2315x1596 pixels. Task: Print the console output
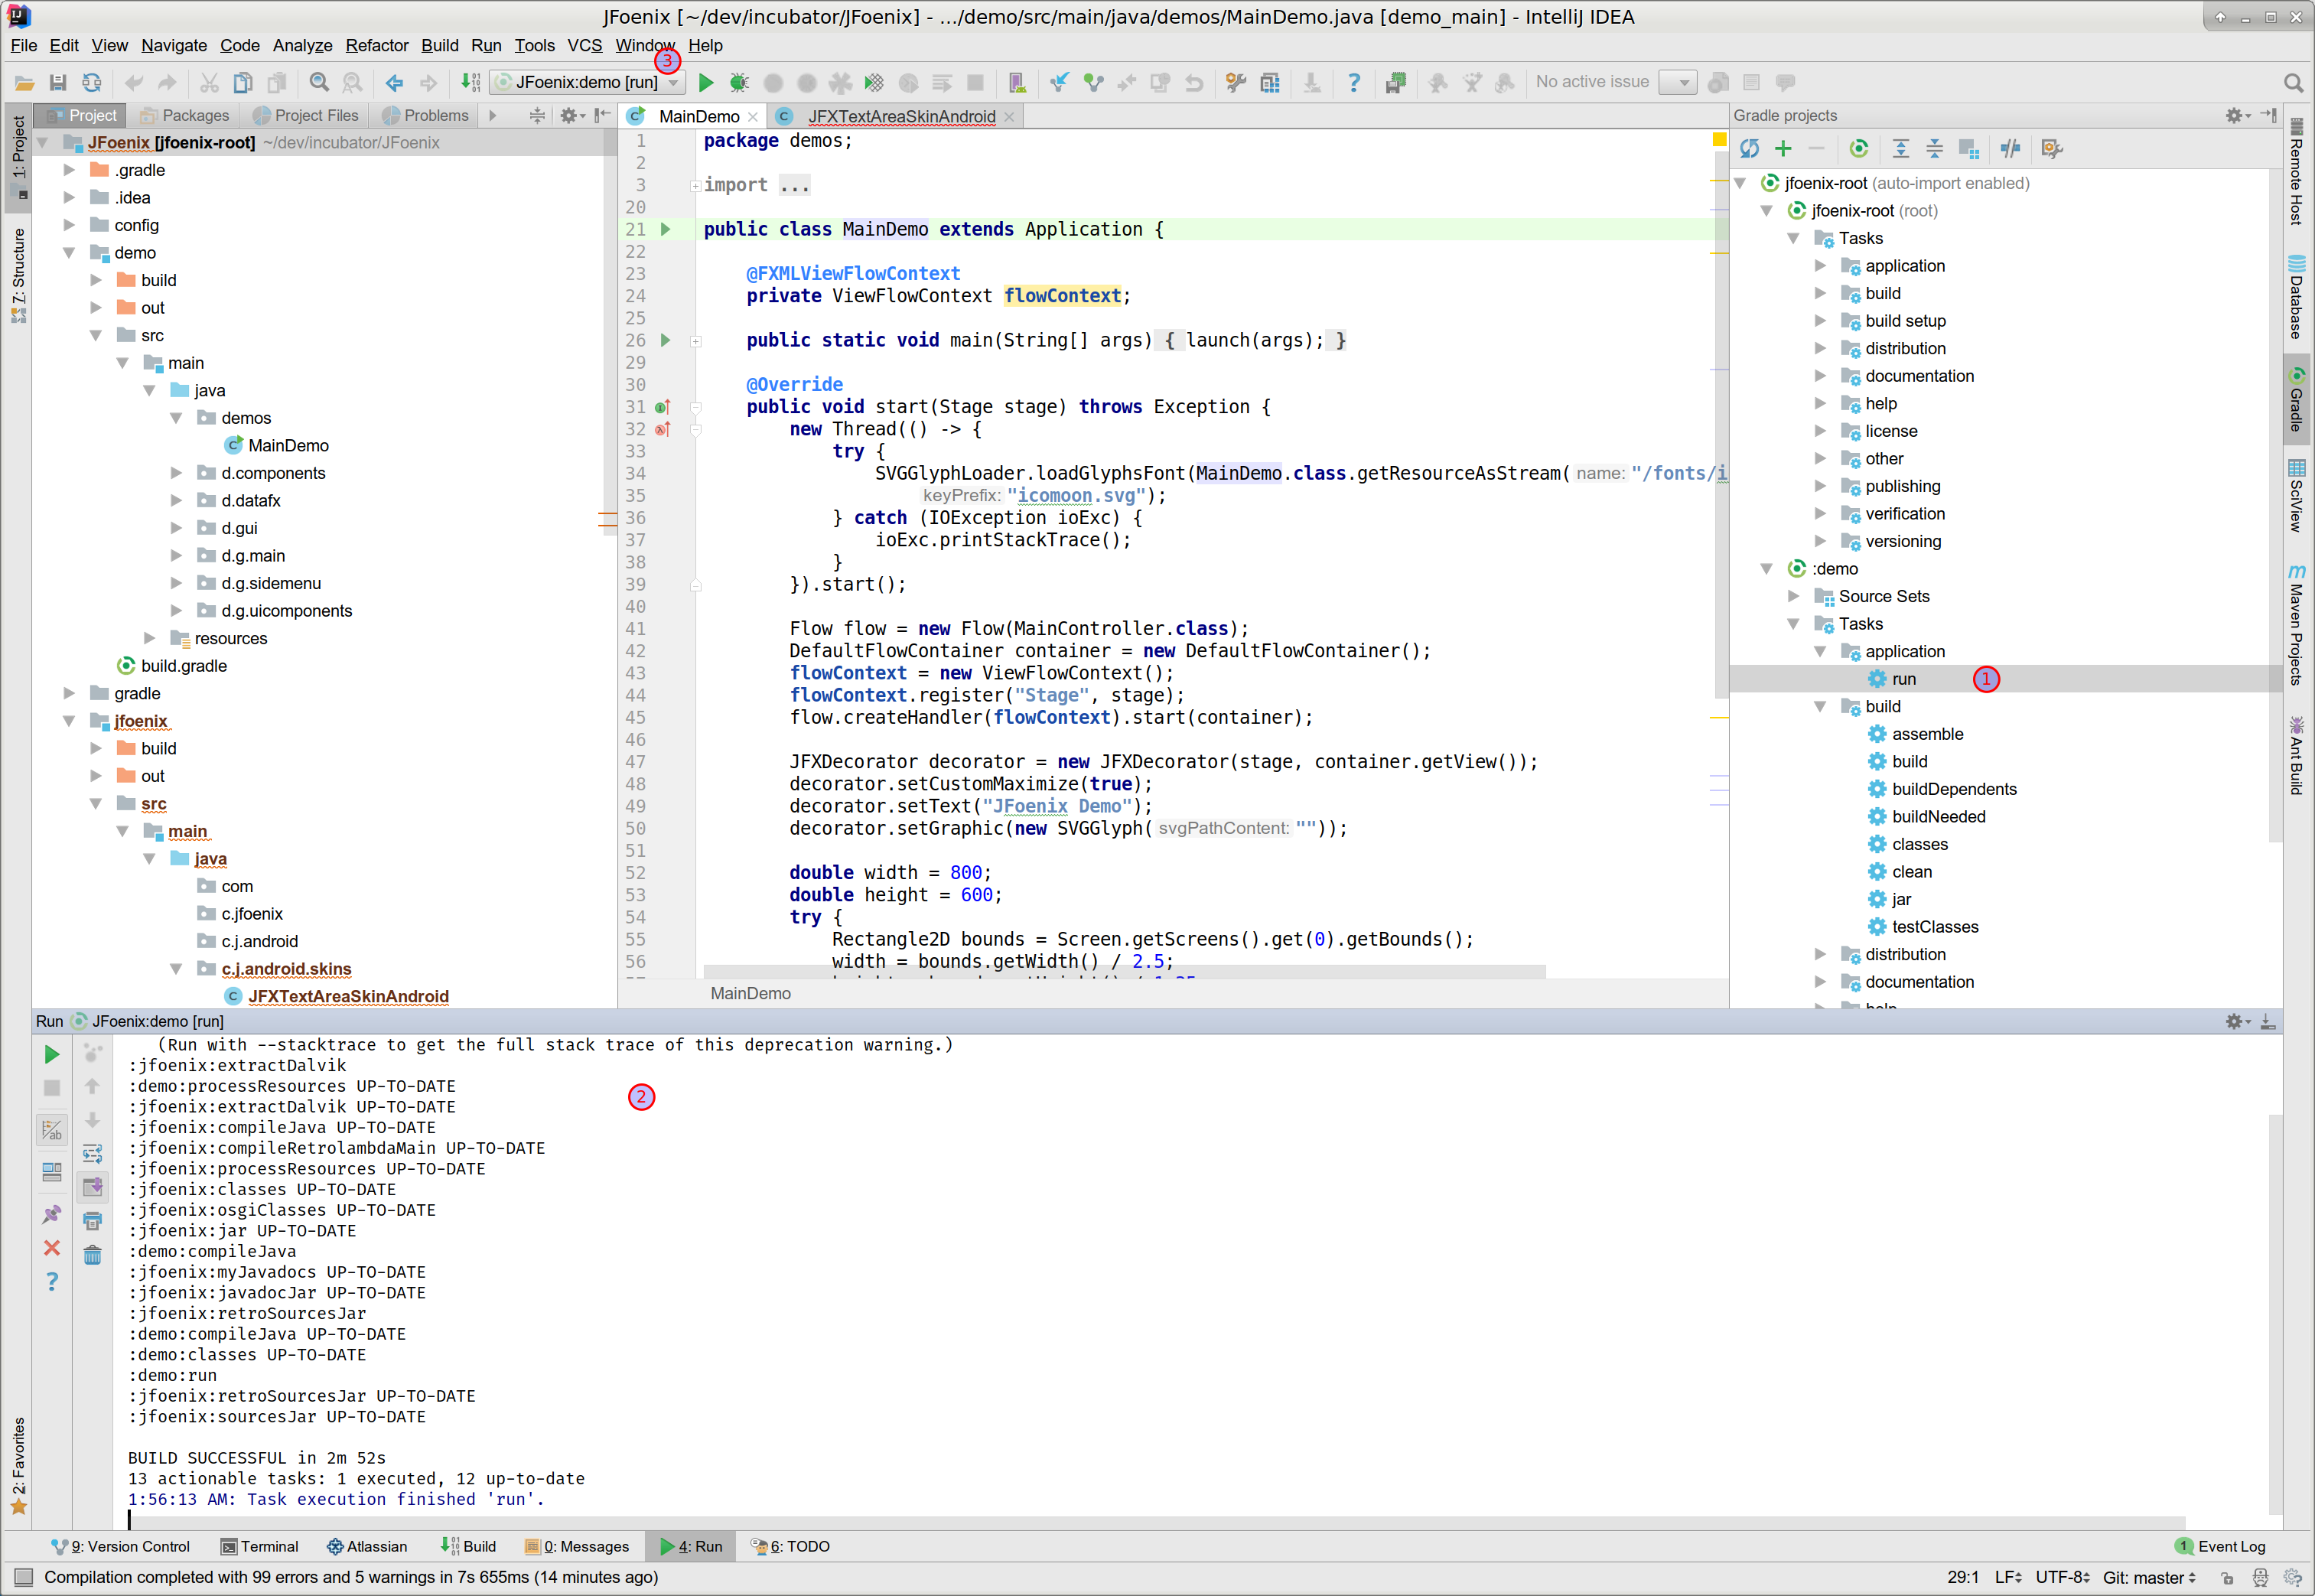pos(93,1221)
